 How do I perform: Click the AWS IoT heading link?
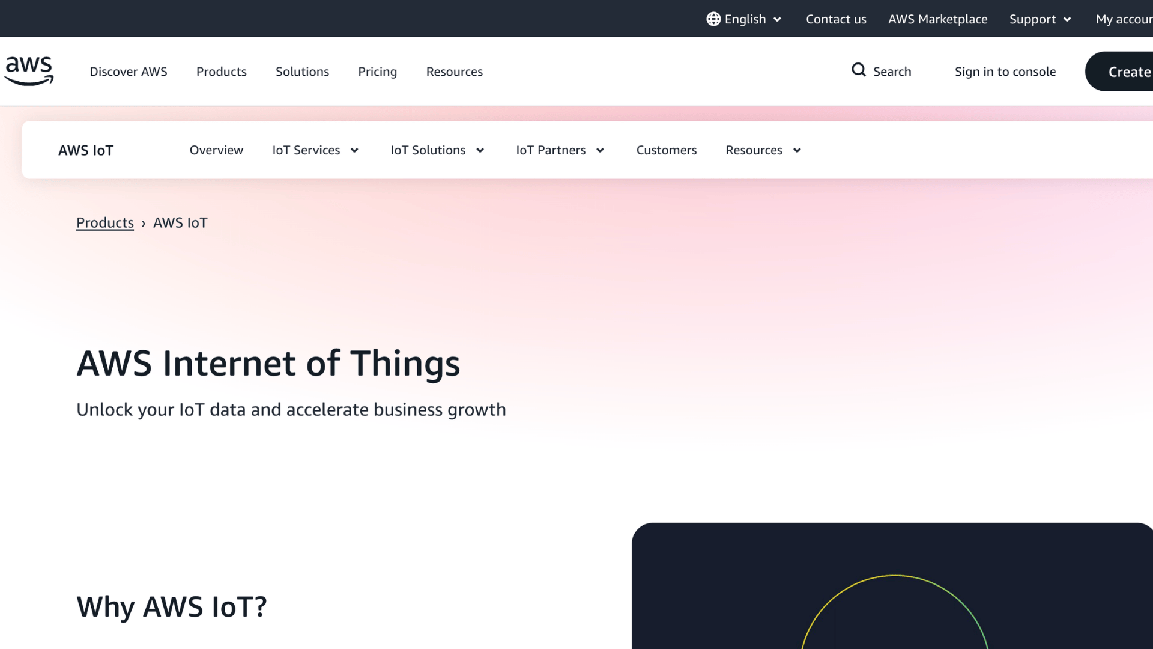pyautogui.click(x=86, y=150)
